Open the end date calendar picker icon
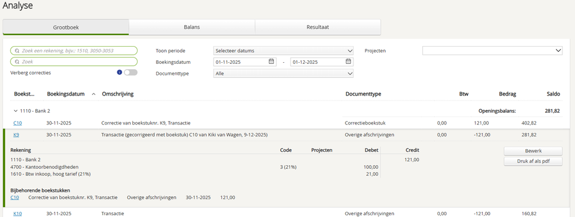575x217 pixels. tap(348, 62)
